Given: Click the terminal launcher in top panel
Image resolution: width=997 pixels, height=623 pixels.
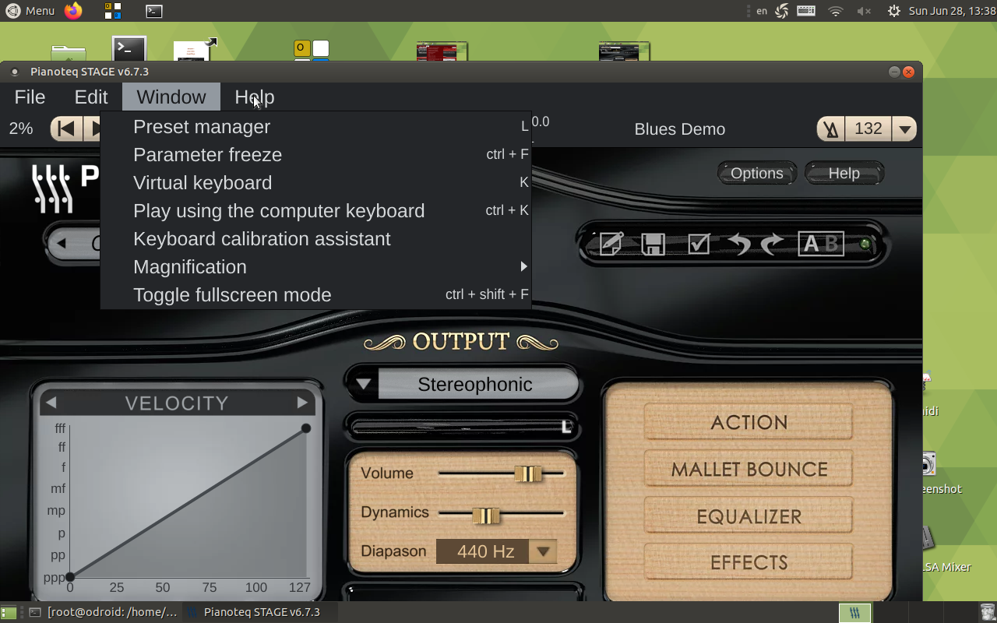Looking at the screenshot, I should point(154,11).
